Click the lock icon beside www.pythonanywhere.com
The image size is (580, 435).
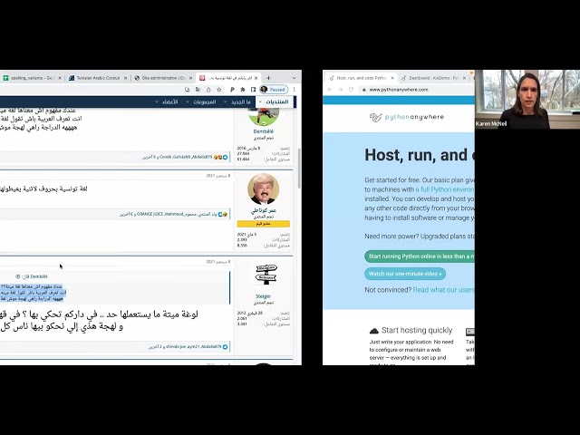pos(364,90)
